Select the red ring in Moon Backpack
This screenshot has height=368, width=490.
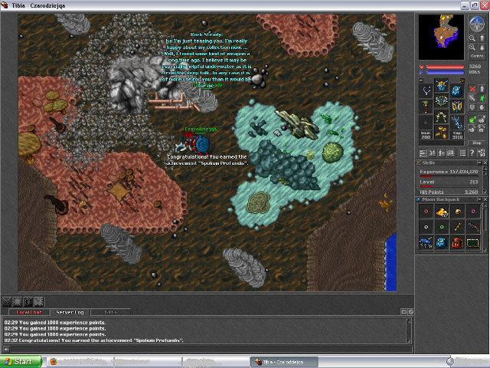(x=426, y=212)
